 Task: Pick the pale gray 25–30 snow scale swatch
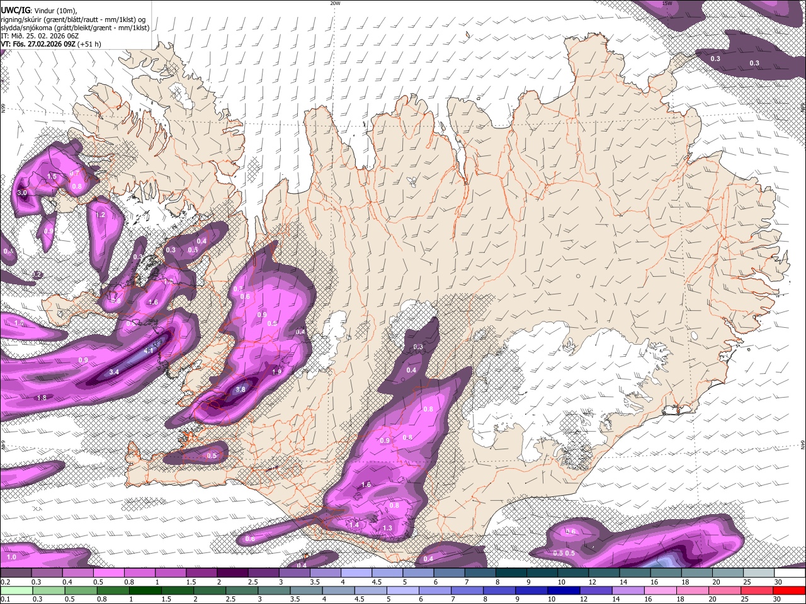click(759, 573)
